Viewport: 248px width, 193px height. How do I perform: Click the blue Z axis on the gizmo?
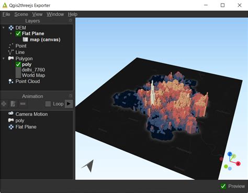(x=230, y=154)
